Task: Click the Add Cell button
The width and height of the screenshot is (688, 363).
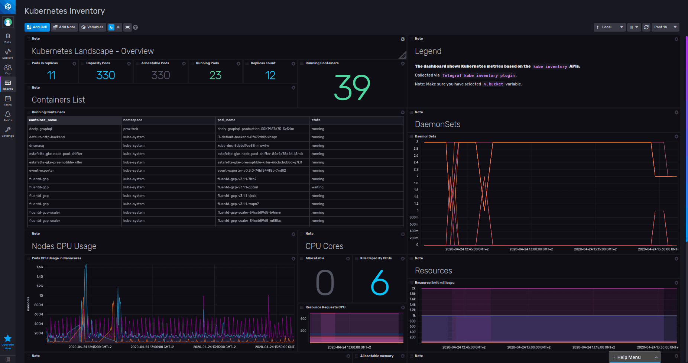Action: click(x=37, y=27)
